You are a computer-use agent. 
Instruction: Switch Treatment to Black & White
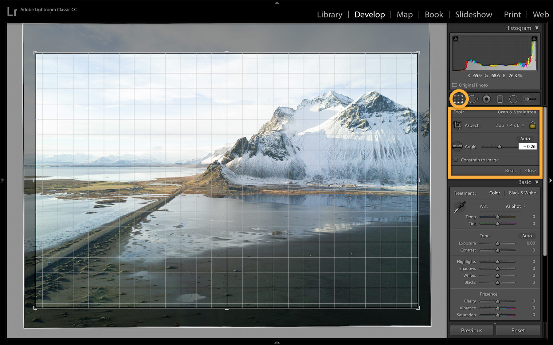(x=522, y=193)
